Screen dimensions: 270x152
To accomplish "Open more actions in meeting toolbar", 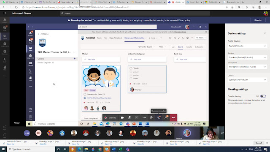I will (x=144, y=118).
